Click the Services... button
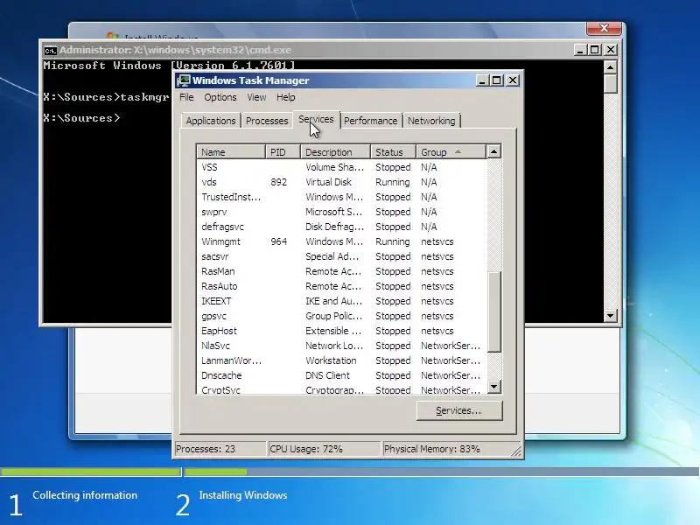 tap(458, 410)
